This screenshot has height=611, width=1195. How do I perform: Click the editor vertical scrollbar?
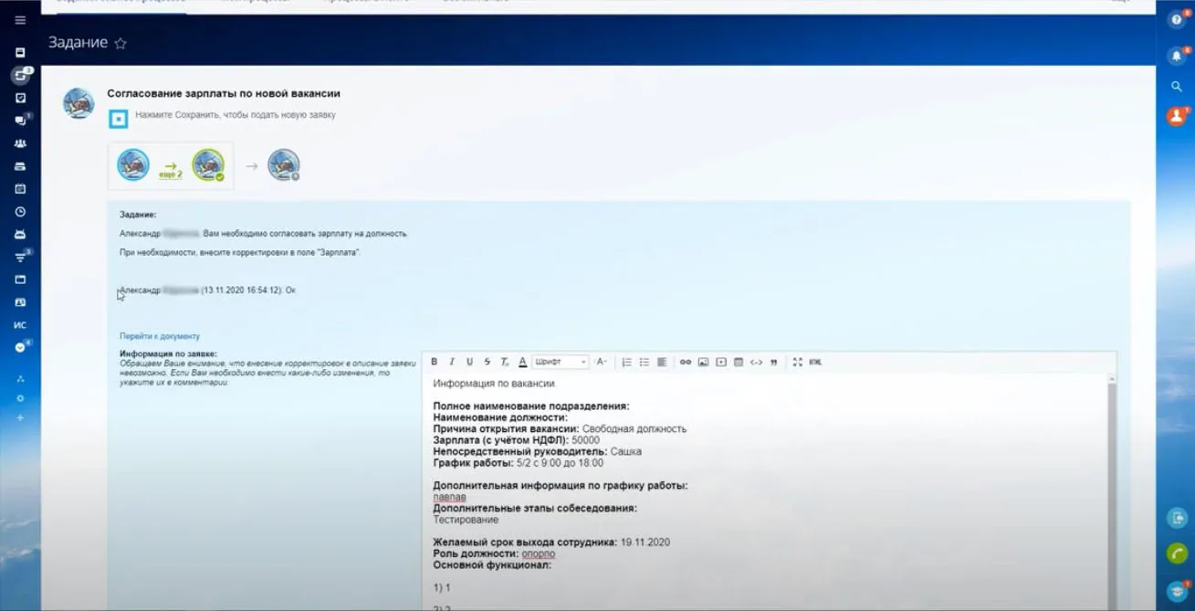[1111, 493]
